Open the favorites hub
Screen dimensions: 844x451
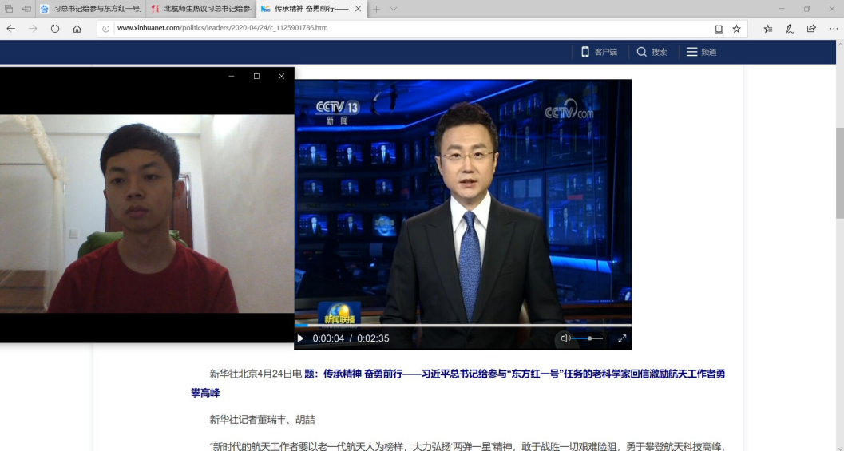coord(767,29)
